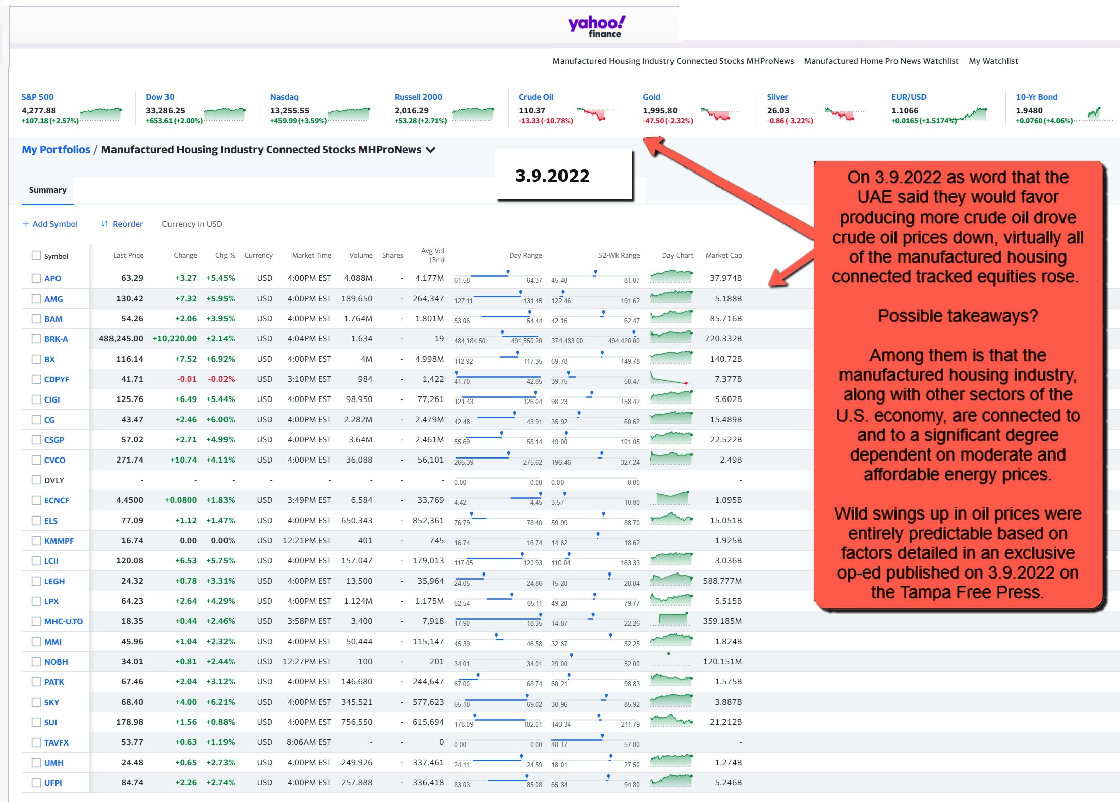
Task: Click the APO day range slider
Action: [x=498, y=277]
